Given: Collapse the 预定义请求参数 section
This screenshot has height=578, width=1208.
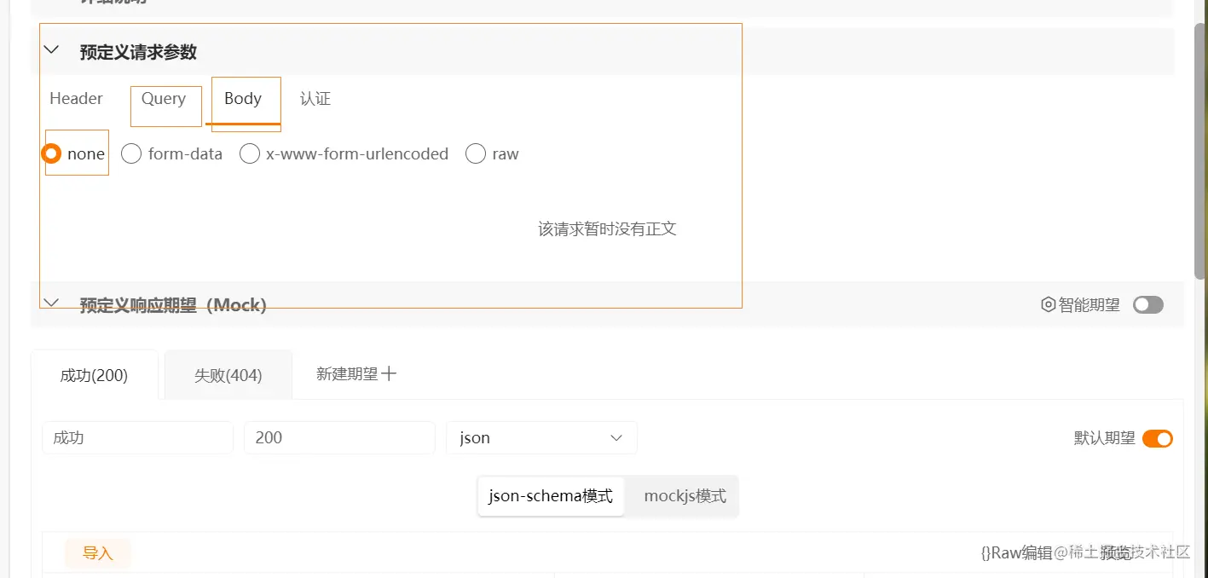Looking at the screenshot, I should pyautogui.click(x=51, y=49).
